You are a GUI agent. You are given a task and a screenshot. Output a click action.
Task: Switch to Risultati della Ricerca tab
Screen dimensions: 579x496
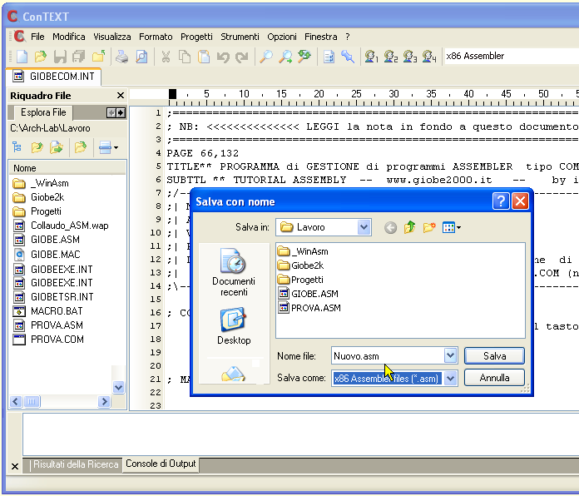tap(76, 464)
